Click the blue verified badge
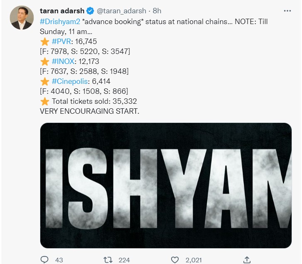The image size is (302, 264). tap(90, 11)
